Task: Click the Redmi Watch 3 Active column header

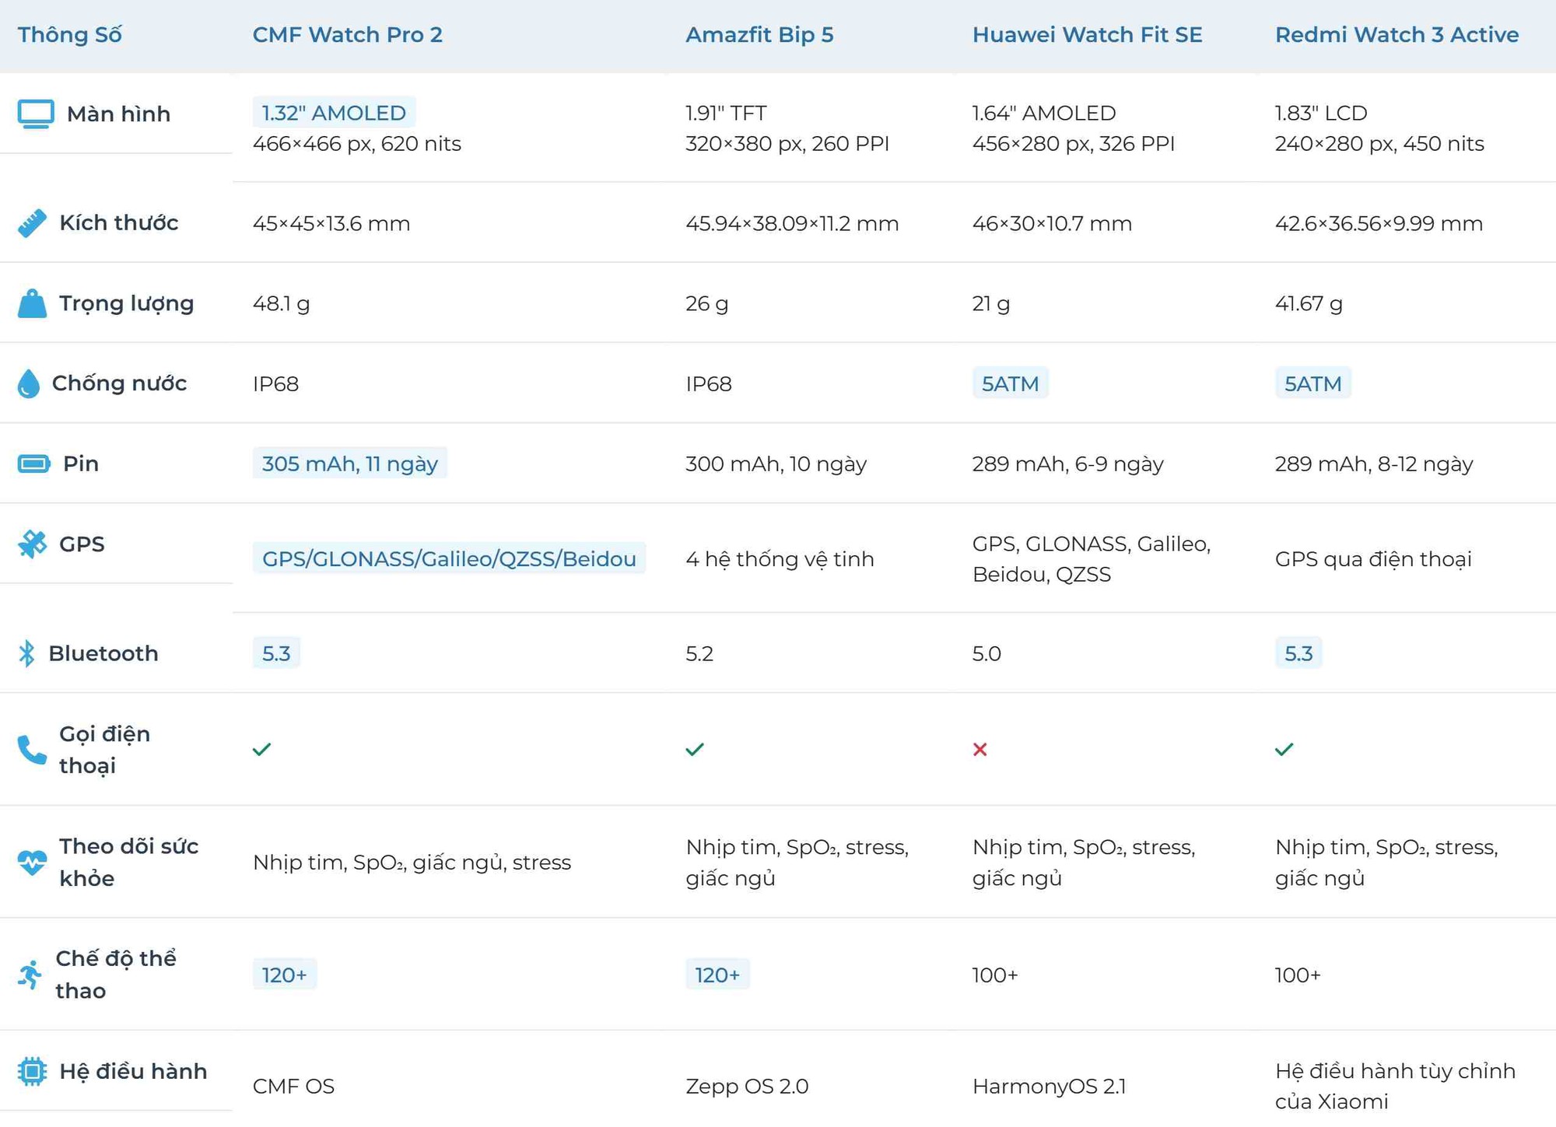Action: click(1397, 35)
